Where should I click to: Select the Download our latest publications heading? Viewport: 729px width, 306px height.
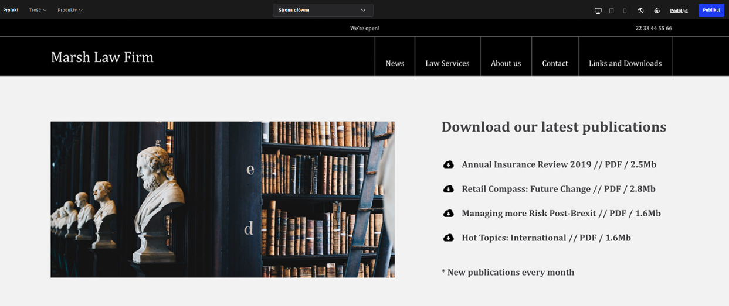(x=554, y=127)
